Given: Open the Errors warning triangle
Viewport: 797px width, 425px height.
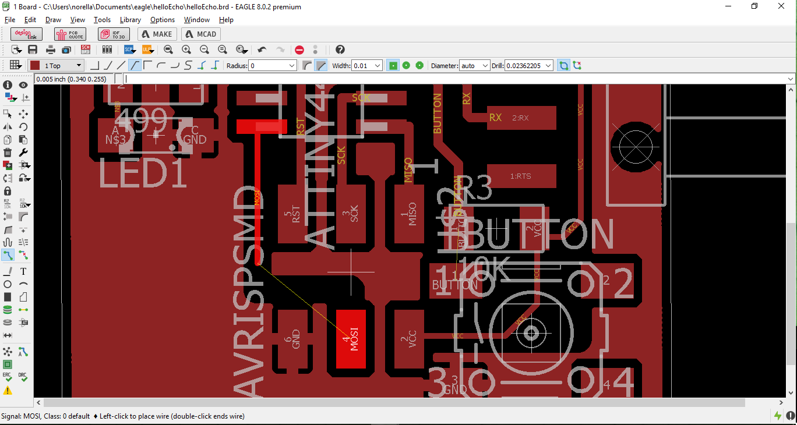Looking at the screenshot, I should 8,391.
